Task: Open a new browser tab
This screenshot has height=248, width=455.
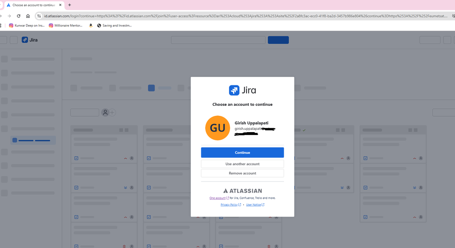Action: click(x=69, y=5)
